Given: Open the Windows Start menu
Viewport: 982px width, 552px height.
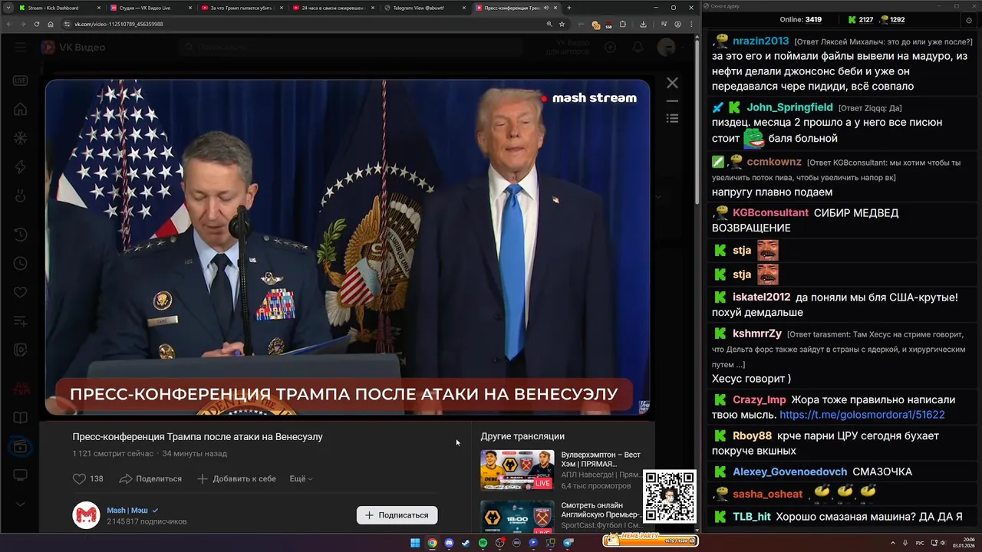Looking at the screenshot, I should pos(415,543).
